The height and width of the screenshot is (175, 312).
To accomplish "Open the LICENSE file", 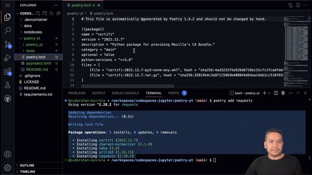I will click(x=39, y=82).
